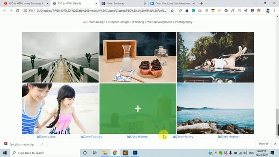
Task: Open the ƒ? font finder extension
Action: [232, 10]
